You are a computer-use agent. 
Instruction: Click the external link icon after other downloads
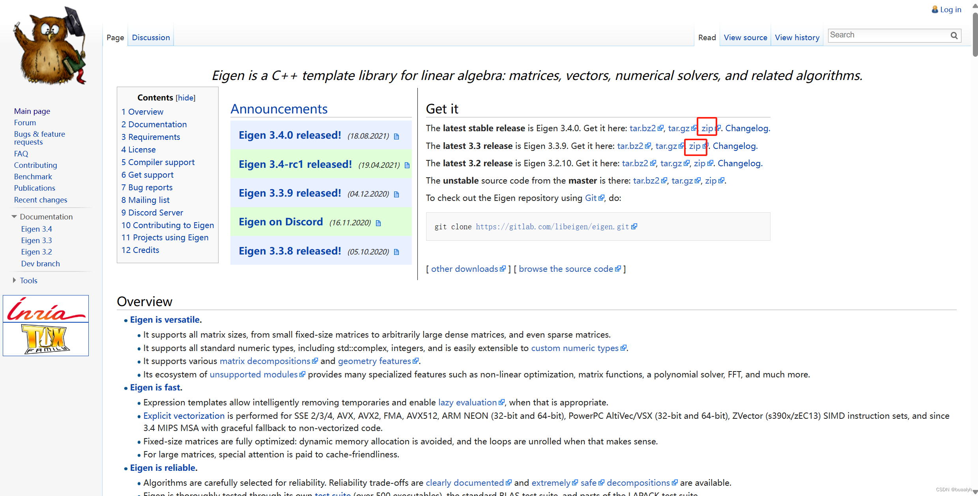pos(503,269)
